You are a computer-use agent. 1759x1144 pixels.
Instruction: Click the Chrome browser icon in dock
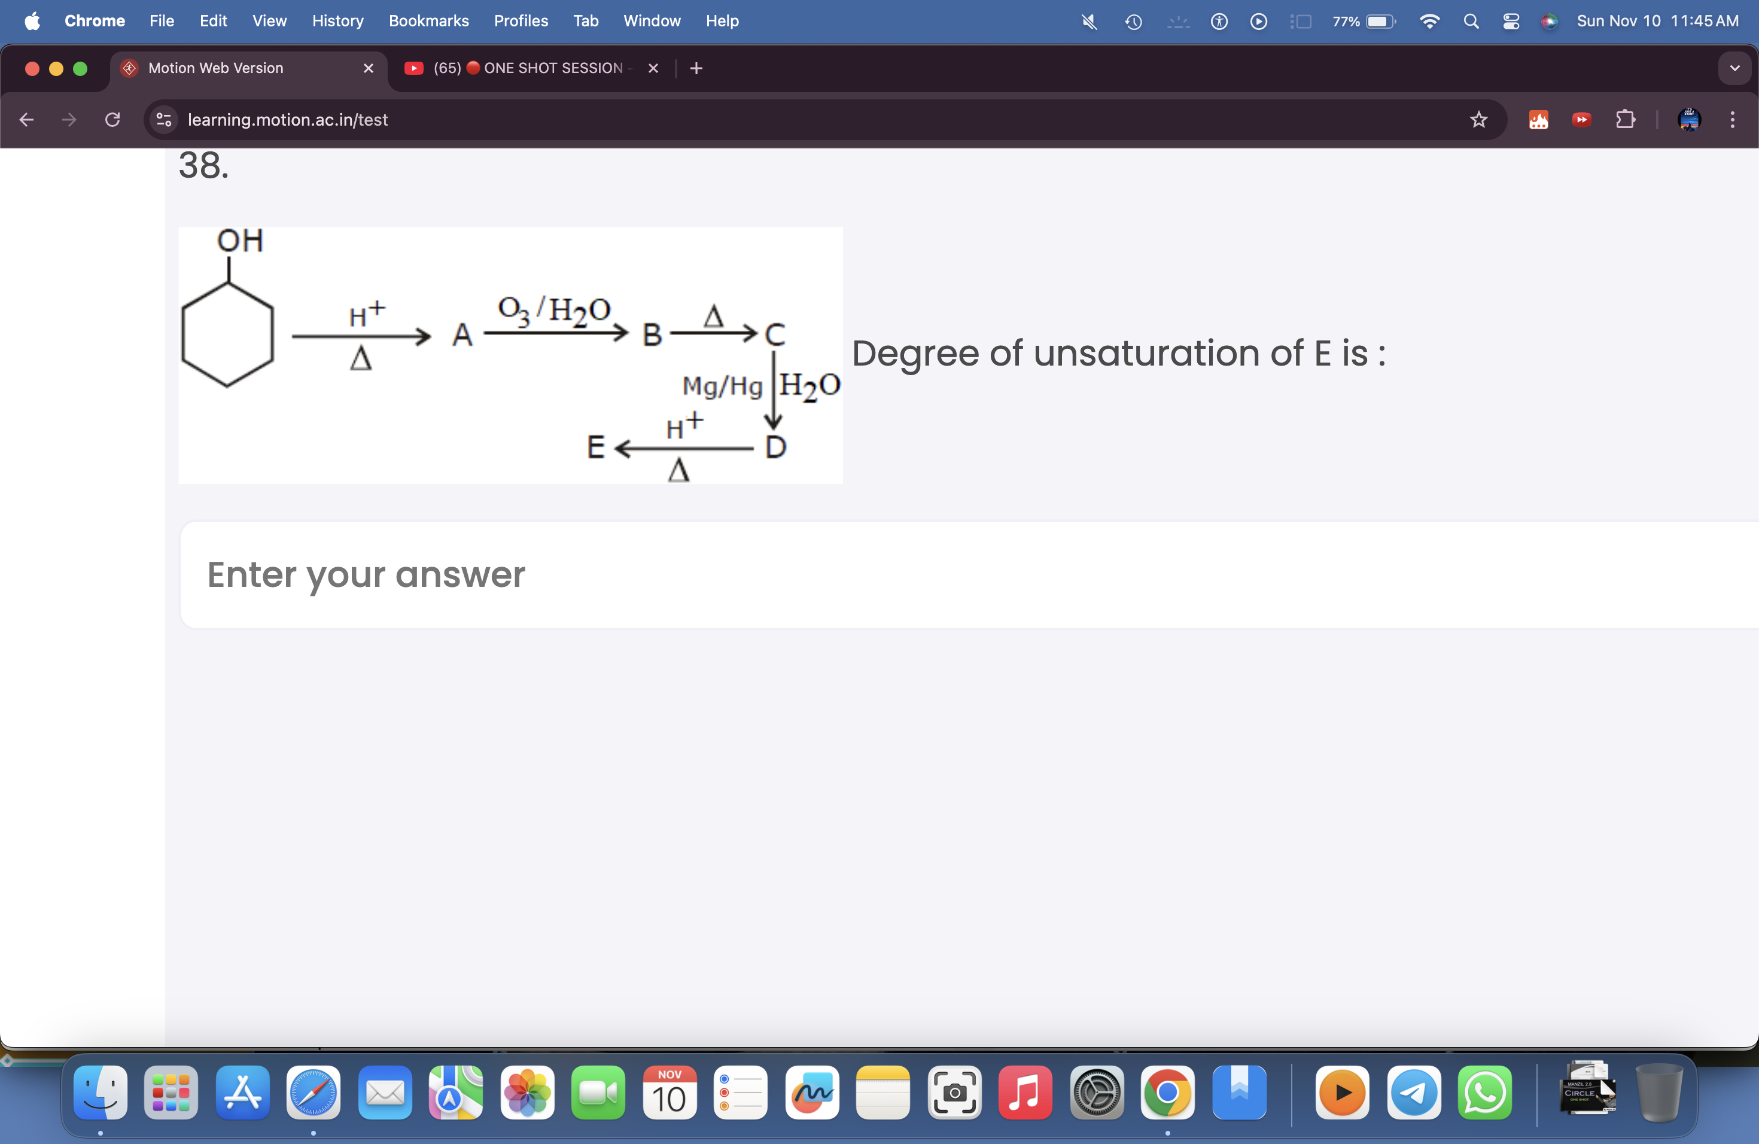1165,1097
